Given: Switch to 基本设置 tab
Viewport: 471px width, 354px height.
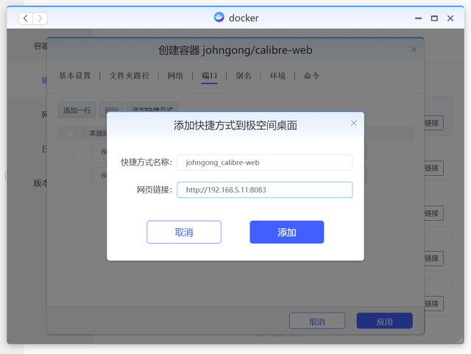Looking at the screenshot, I should click(75, 76).
